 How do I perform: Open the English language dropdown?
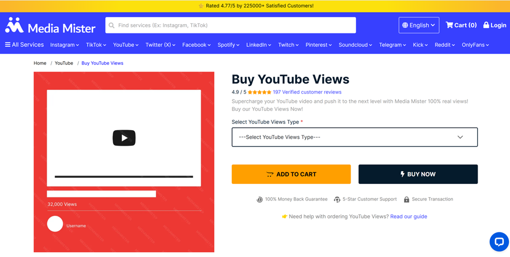(x=418, y=25)
